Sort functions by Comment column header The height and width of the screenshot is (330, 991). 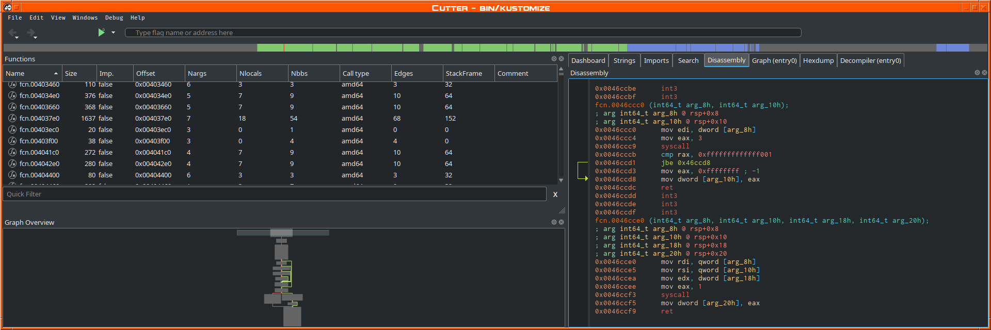pos(525,73)
